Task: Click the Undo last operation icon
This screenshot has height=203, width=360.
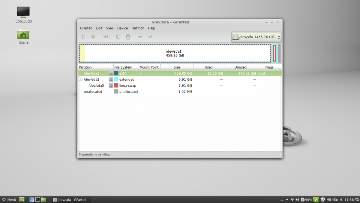Action: click(140, 37)
